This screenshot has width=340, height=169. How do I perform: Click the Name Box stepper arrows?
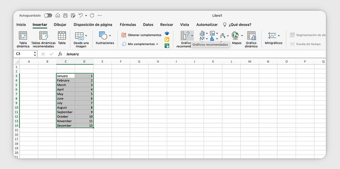(x=35, y=54)
